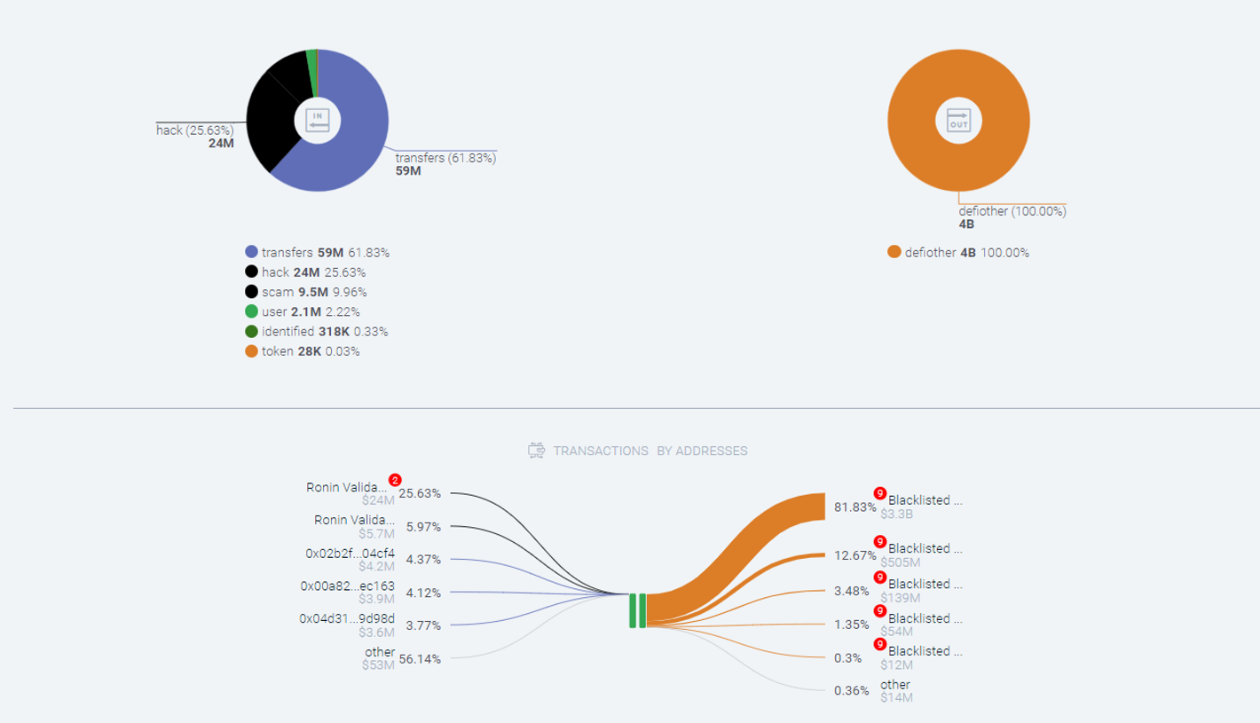The image size is (1260, 723).
Task: Click the orange color dot beside token legend
Action: pos(251,350)
